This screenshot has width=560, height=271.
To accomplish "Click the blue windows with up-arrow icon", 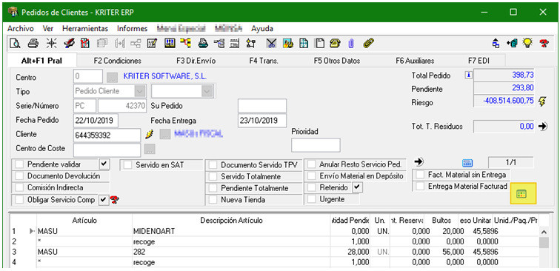I will pyautogui.click(x=496, y=44).
